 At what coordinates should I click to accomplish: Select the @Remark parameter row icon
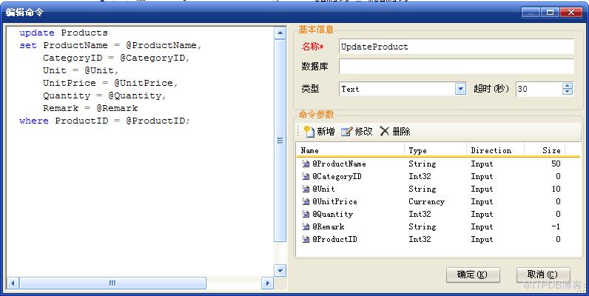(306, 227)
